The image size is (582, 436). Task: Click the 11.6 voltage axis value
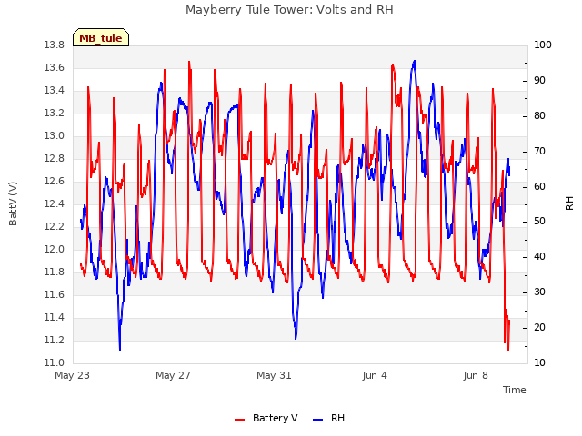(55, 294)
